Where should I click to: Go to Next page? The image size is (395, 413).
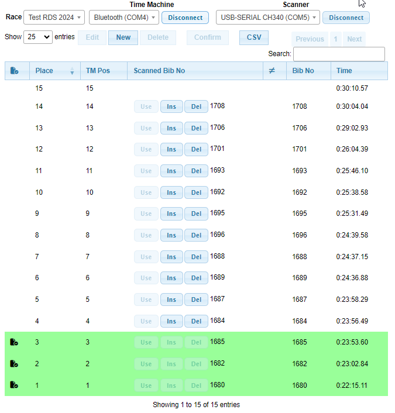(x=354, y=39)
